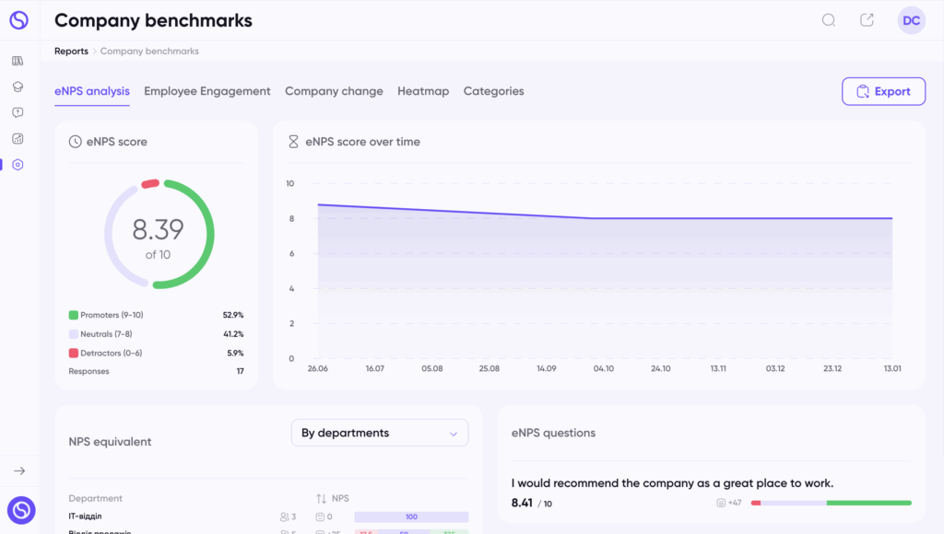
Task: Click the share/open external icon in header
Action: [x=867, y=20]
